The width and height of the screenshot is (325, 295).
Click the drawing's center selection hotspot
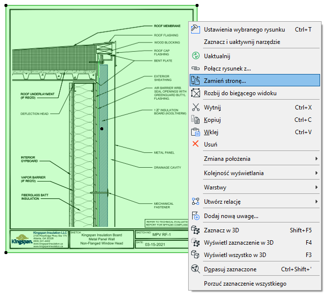pos(101,129)
